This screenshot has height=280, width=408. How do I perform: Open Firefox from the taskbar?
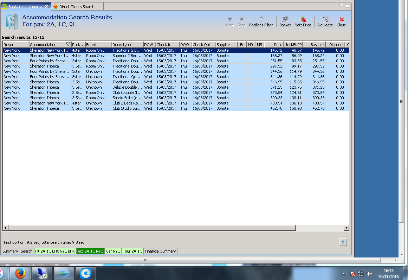[20, 273]
